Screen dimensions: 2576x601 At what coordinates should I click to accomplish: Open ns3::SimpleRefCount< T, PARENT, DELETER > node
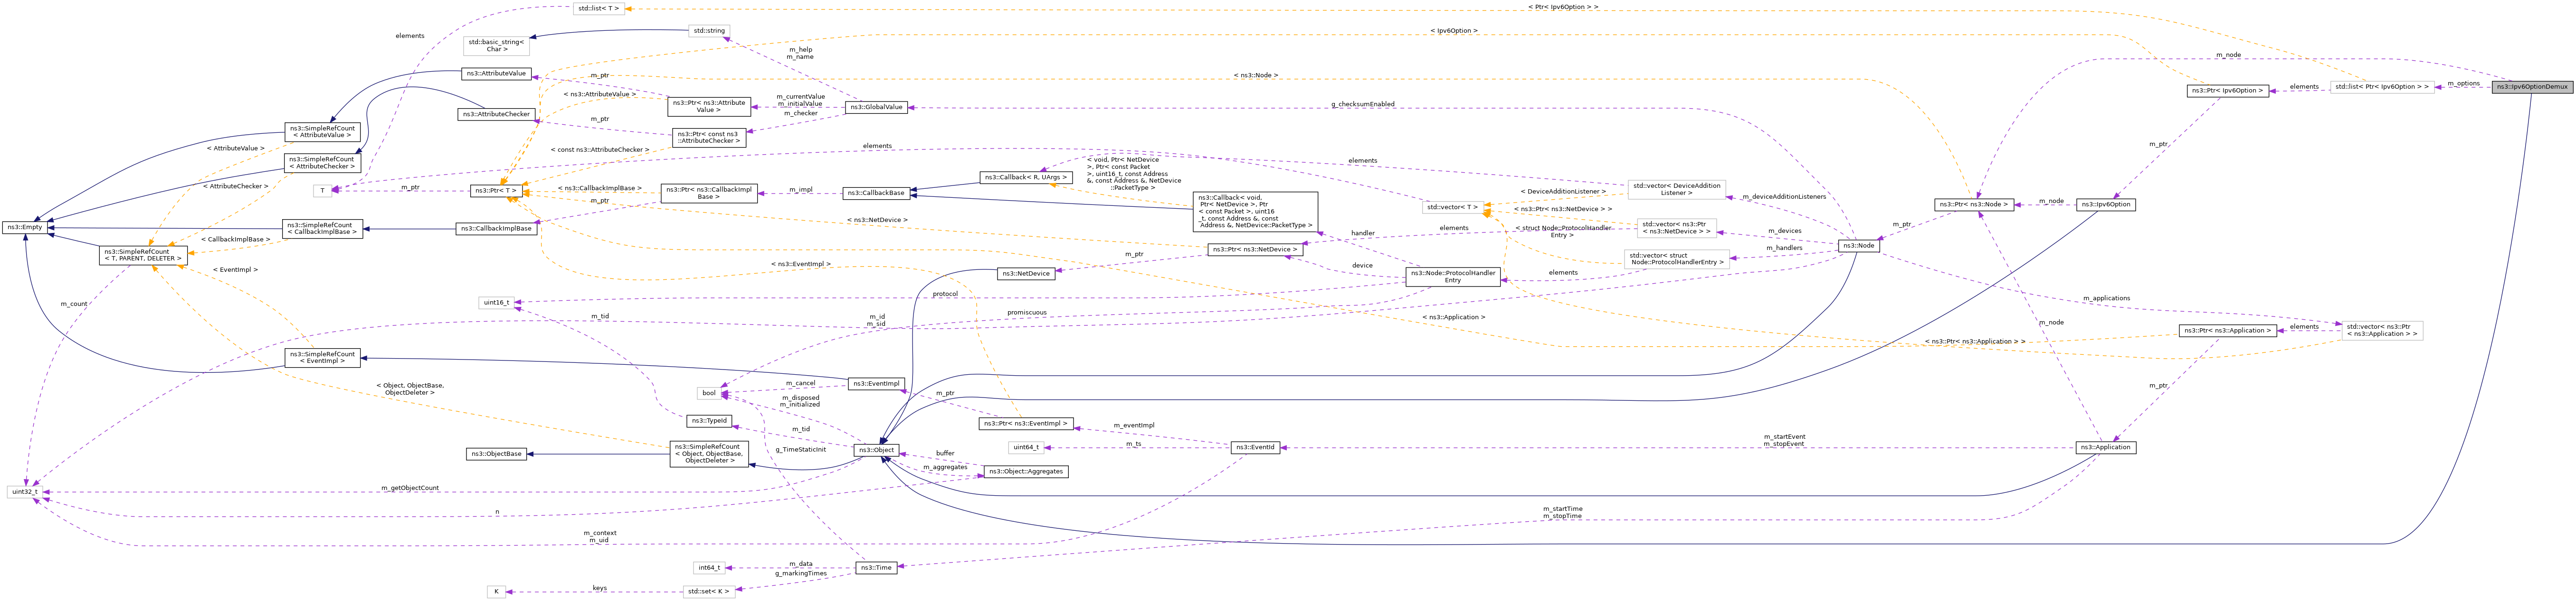coord(143,256)
